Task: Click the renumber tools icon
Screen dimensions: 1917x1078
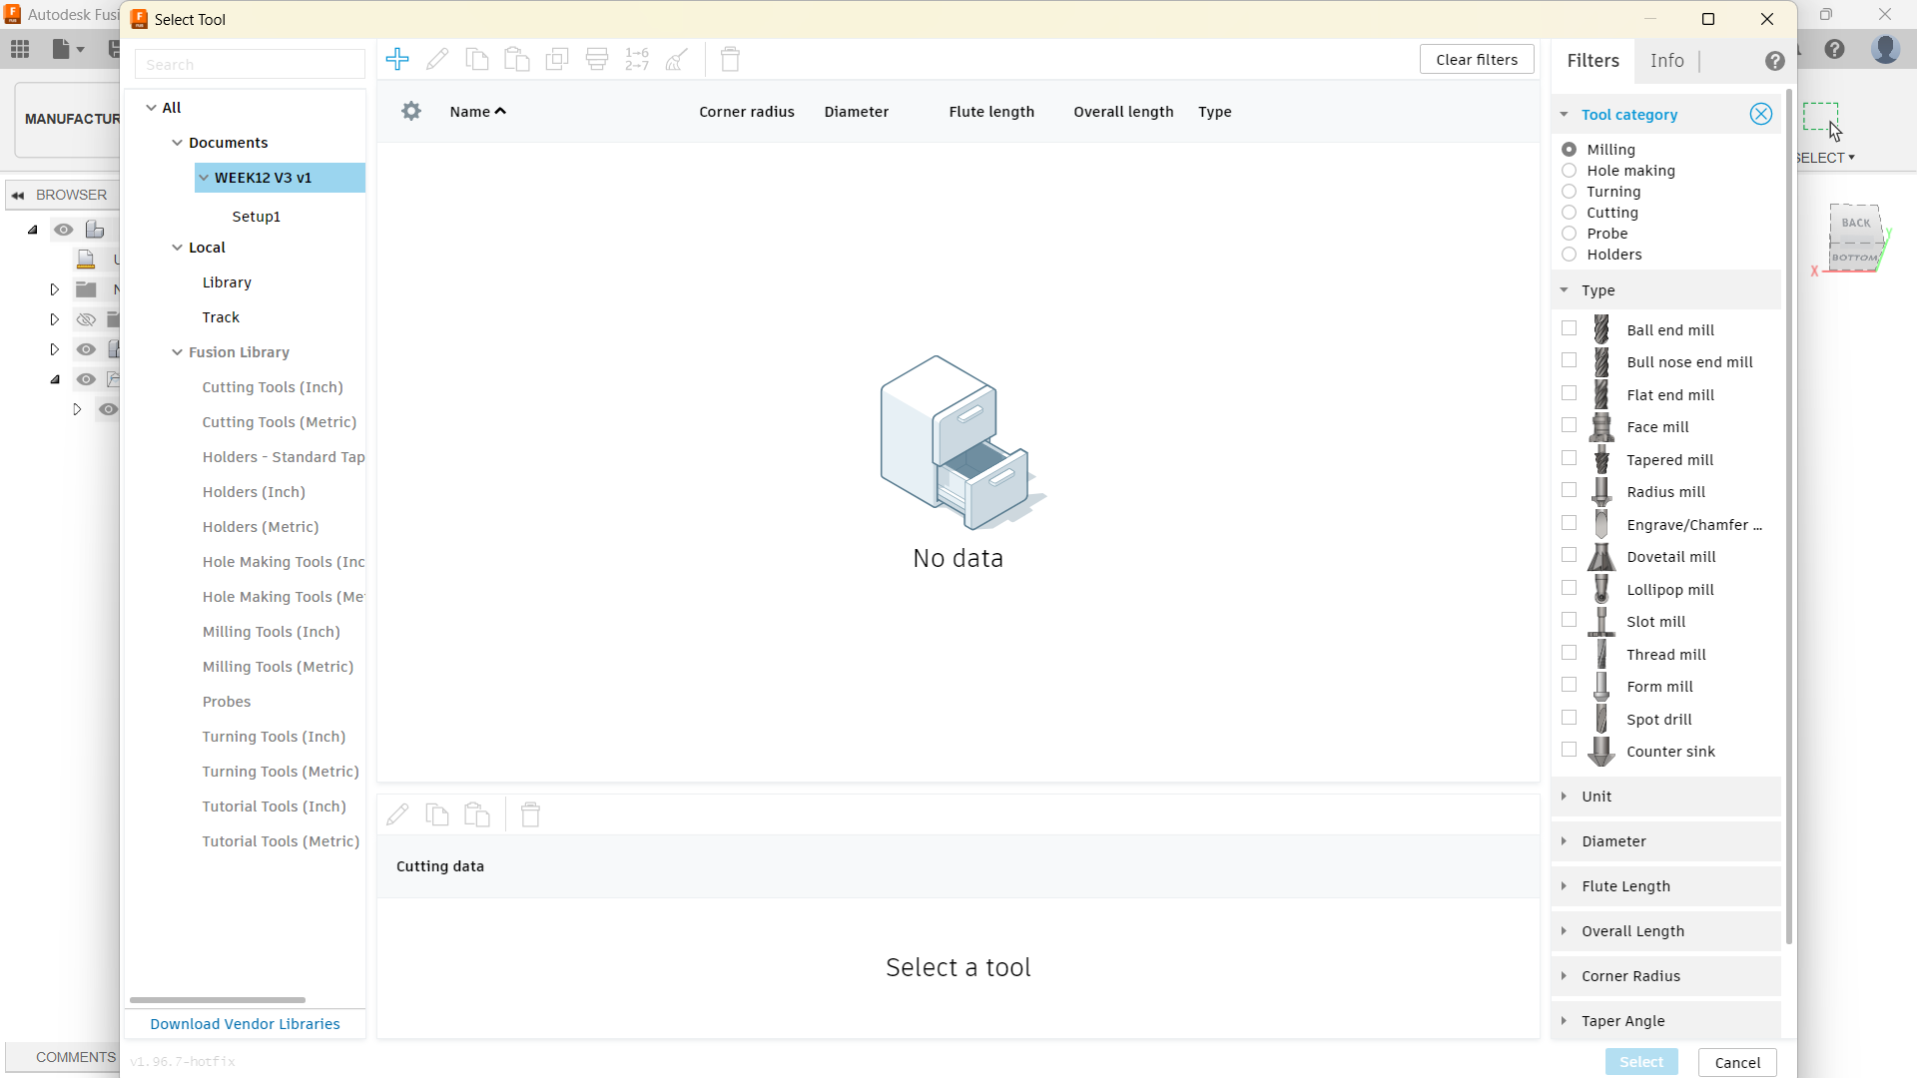Action: click(637, 59)
